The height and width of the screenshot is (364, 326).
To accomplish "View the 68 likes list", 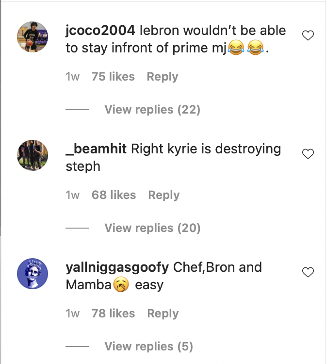I will pos(114,195).
